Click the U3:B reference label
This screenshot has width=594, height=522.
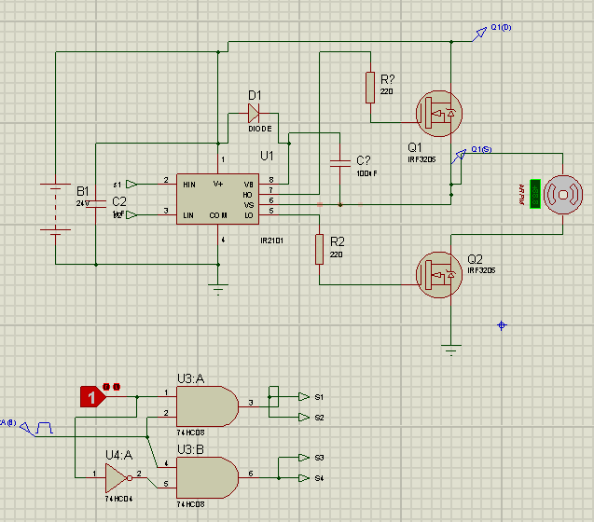pyautogui.click(x=190, y=449)
